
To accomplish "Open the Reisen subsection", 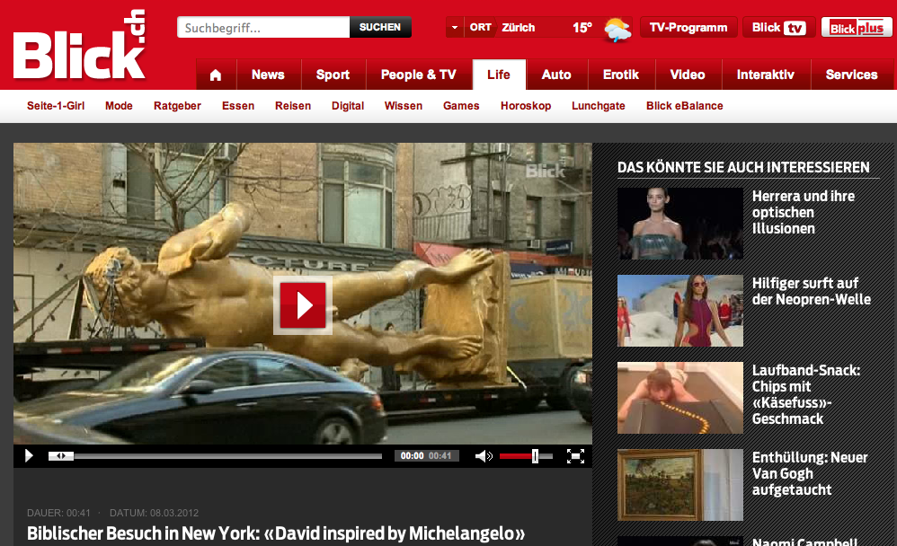I will (293, 106).
